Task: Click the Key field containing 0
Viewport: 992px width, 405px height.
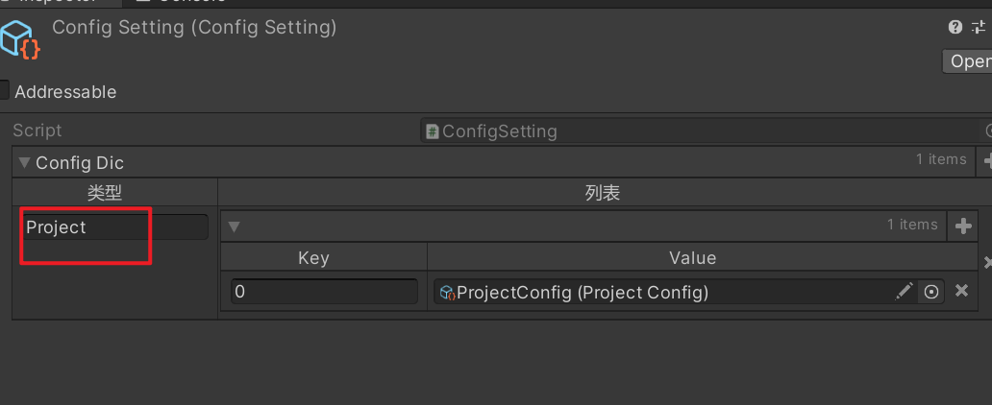Action: 324,292
